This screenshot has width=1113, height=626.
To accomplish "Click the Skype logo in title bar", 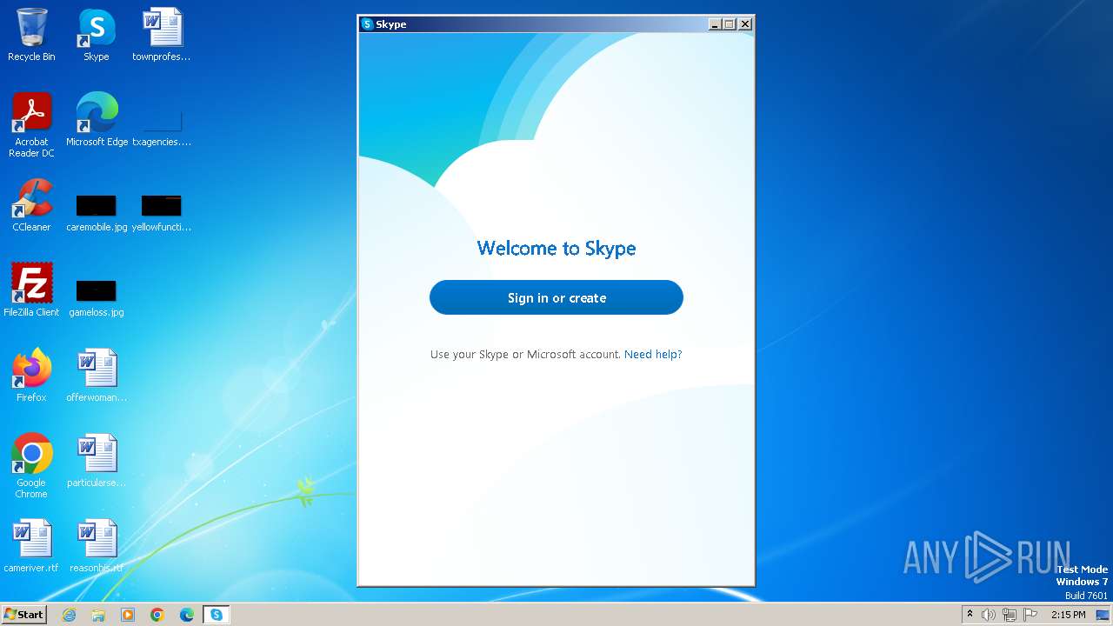I will click(x=368, y=24).
